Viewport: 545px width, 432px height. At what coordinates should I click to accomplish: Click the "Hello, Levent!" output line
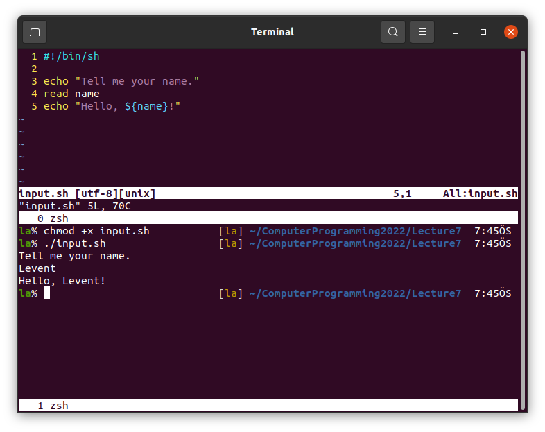click(x=62, y=281)
